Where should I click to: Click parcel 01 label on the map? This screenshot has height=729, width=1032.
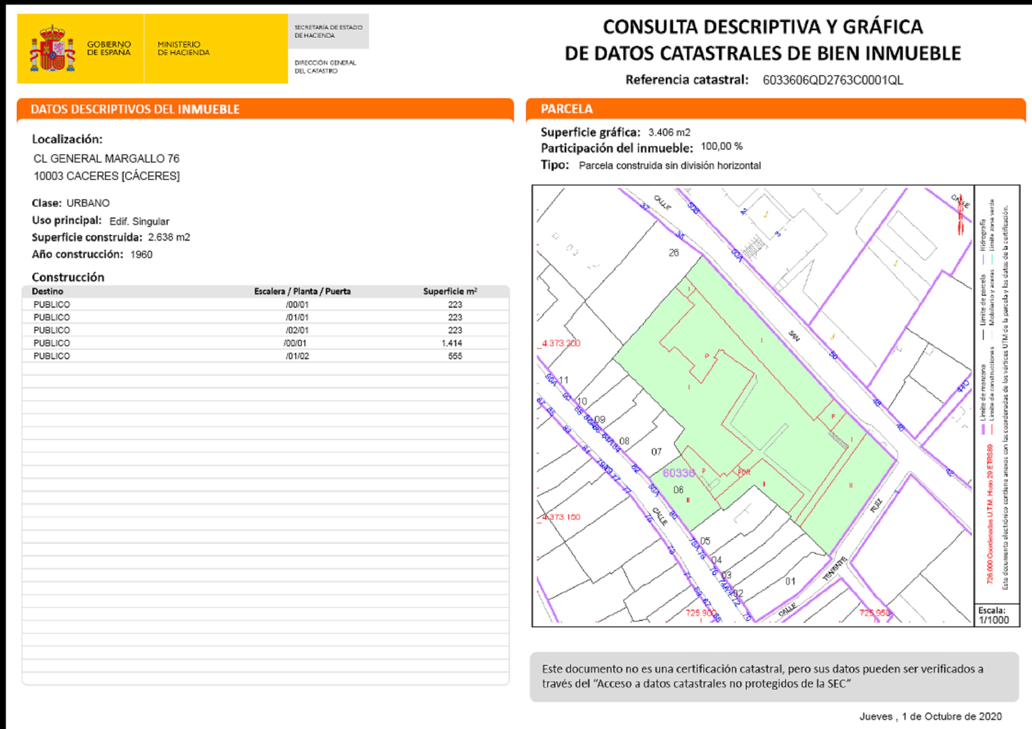[790, 581]
